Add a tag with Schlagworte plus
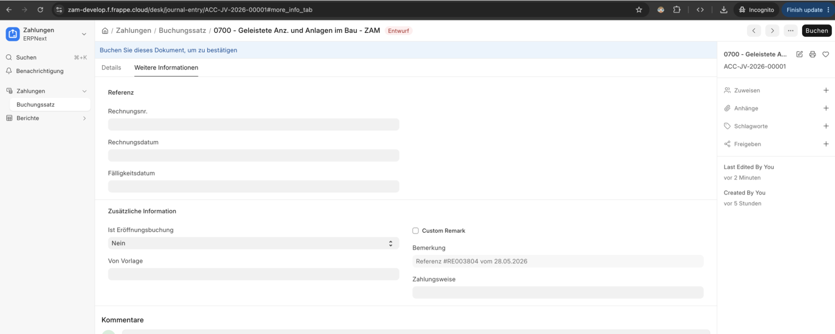 click(x=826, y=126)
